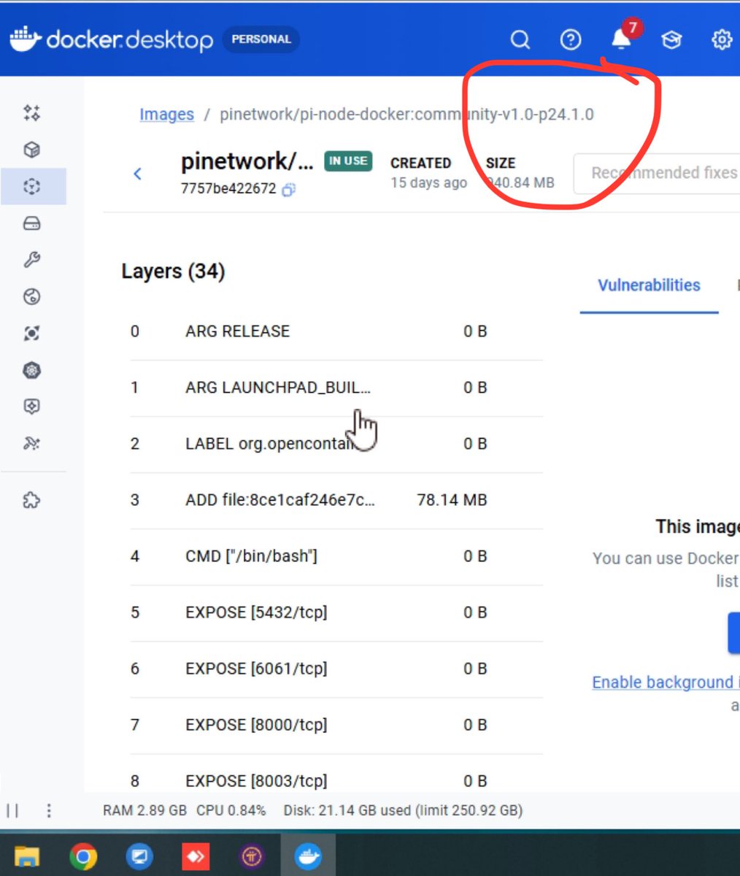Open the Docker Scout target icon in sidebar
The image size is (740, 876).
31,334
